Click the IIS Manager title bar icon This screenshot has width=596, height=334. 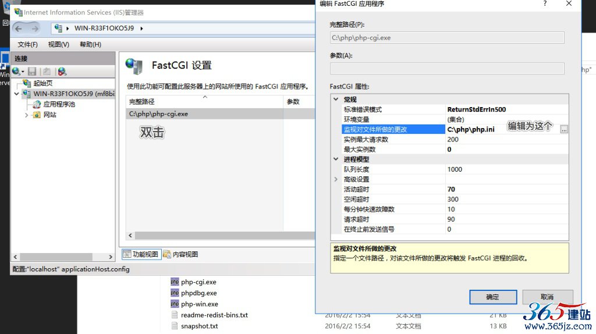coord(18,12)
